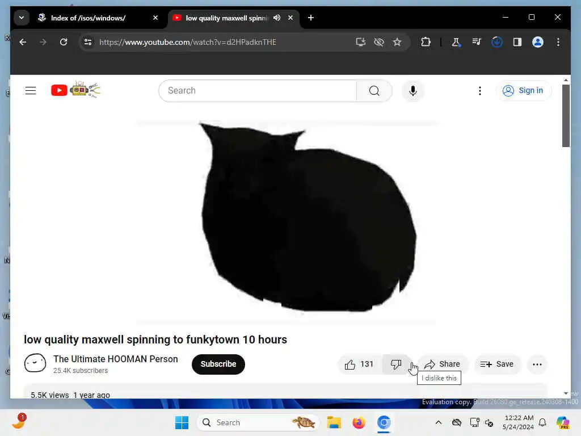Open the browser downloads icon

point(497,42)
